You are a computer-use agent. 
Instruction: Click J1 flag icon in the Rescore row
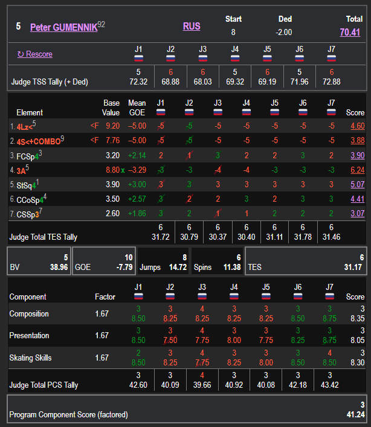[139, 59]
